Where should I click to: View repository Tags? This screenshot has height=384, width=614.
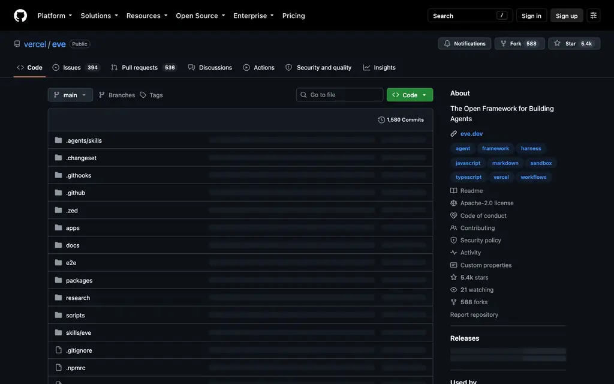[x=152, y=95]
